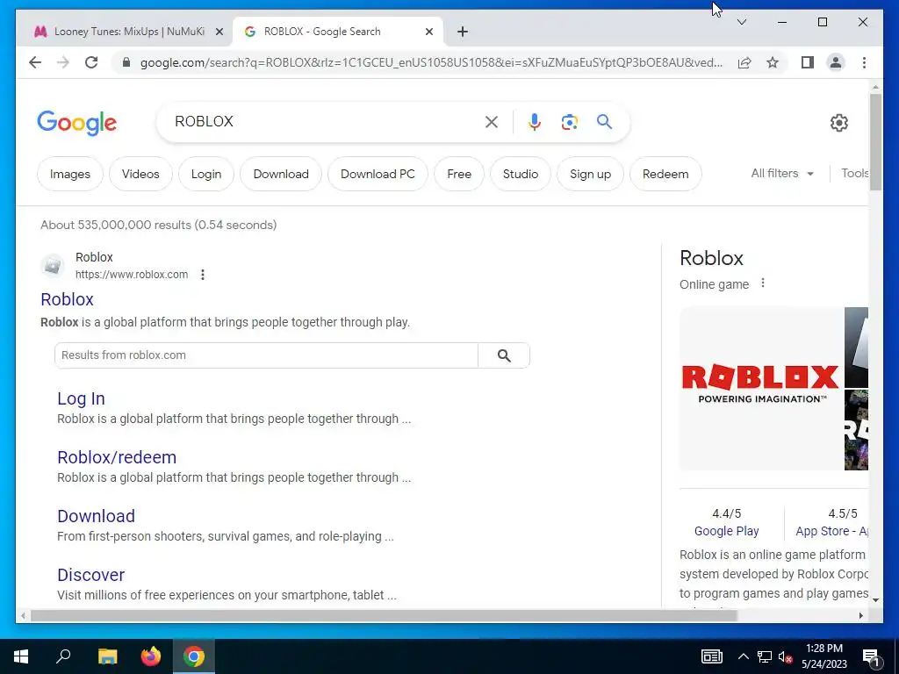Bookmark this tab with the star icon
Image resolution: width=899 pixels, height=674 pixels.
coord(773,62)
